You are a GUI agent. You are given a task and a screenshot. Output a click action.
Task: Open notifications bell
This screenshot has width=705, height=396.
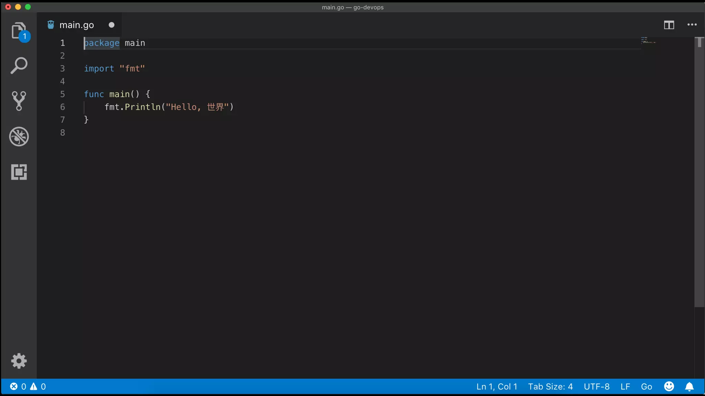(x=689, y=387)
